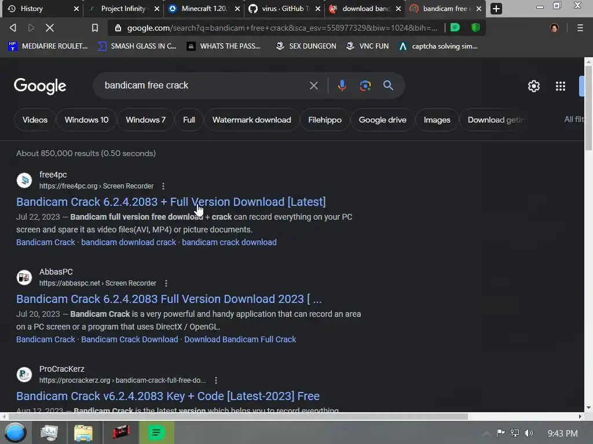593x444 pixels.
Task: Open a new tab with plus button
Action: click(x=496, y=8)
